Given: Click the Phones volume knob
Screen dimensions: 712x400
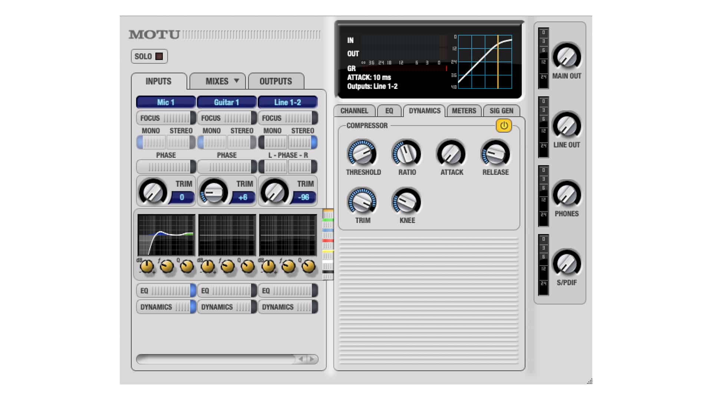Looking at the screenshot, I should (x=566, y=194).
